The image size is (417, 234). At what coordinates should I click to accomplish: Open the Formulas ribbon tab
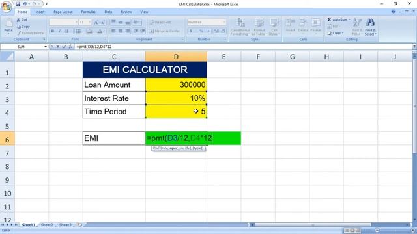[x=89, y=12]
